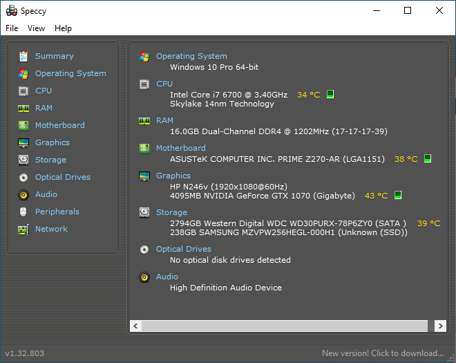
Task: Click the SAMSUNG MZVPW256HEGL SSD line
Action: pos(289,232)
